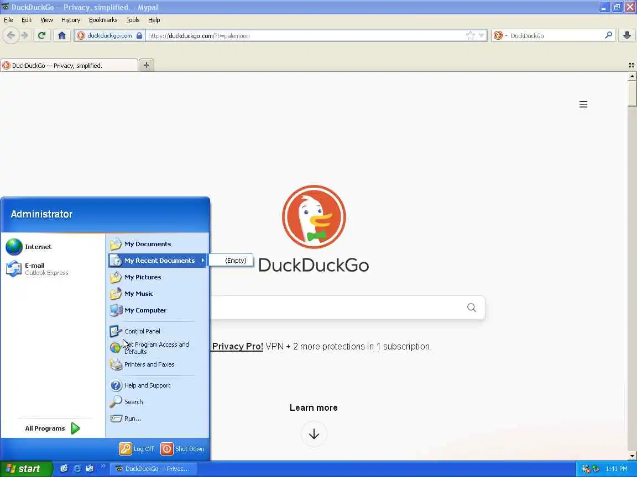Click the Learn more text

[x=314, y=407]
